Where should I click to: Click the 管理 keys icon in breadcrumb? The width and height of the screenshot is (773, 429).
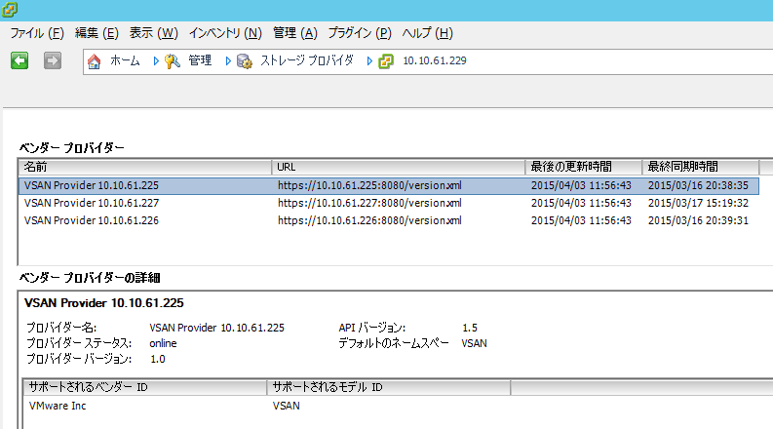coord(173,61)
